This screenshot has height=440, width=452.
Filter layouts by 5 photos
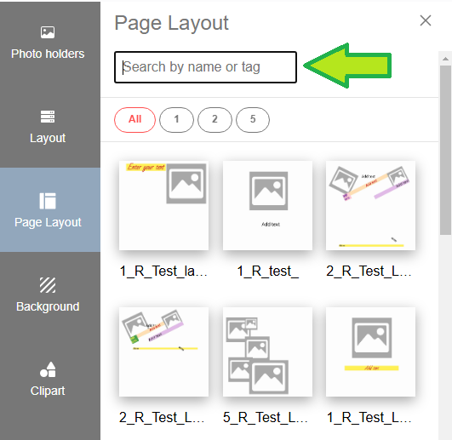pyautogui.click(x=253, y=119)
